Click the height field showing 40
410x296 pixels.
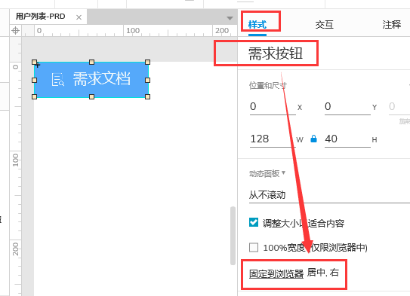(347, 139)
